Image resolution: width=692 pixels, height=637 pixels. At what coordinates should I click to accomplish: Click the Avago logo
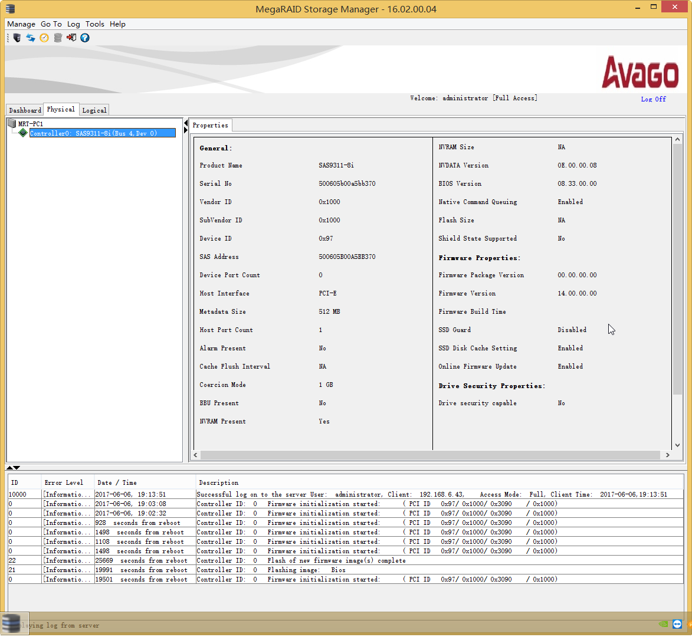tap(640, 72)
